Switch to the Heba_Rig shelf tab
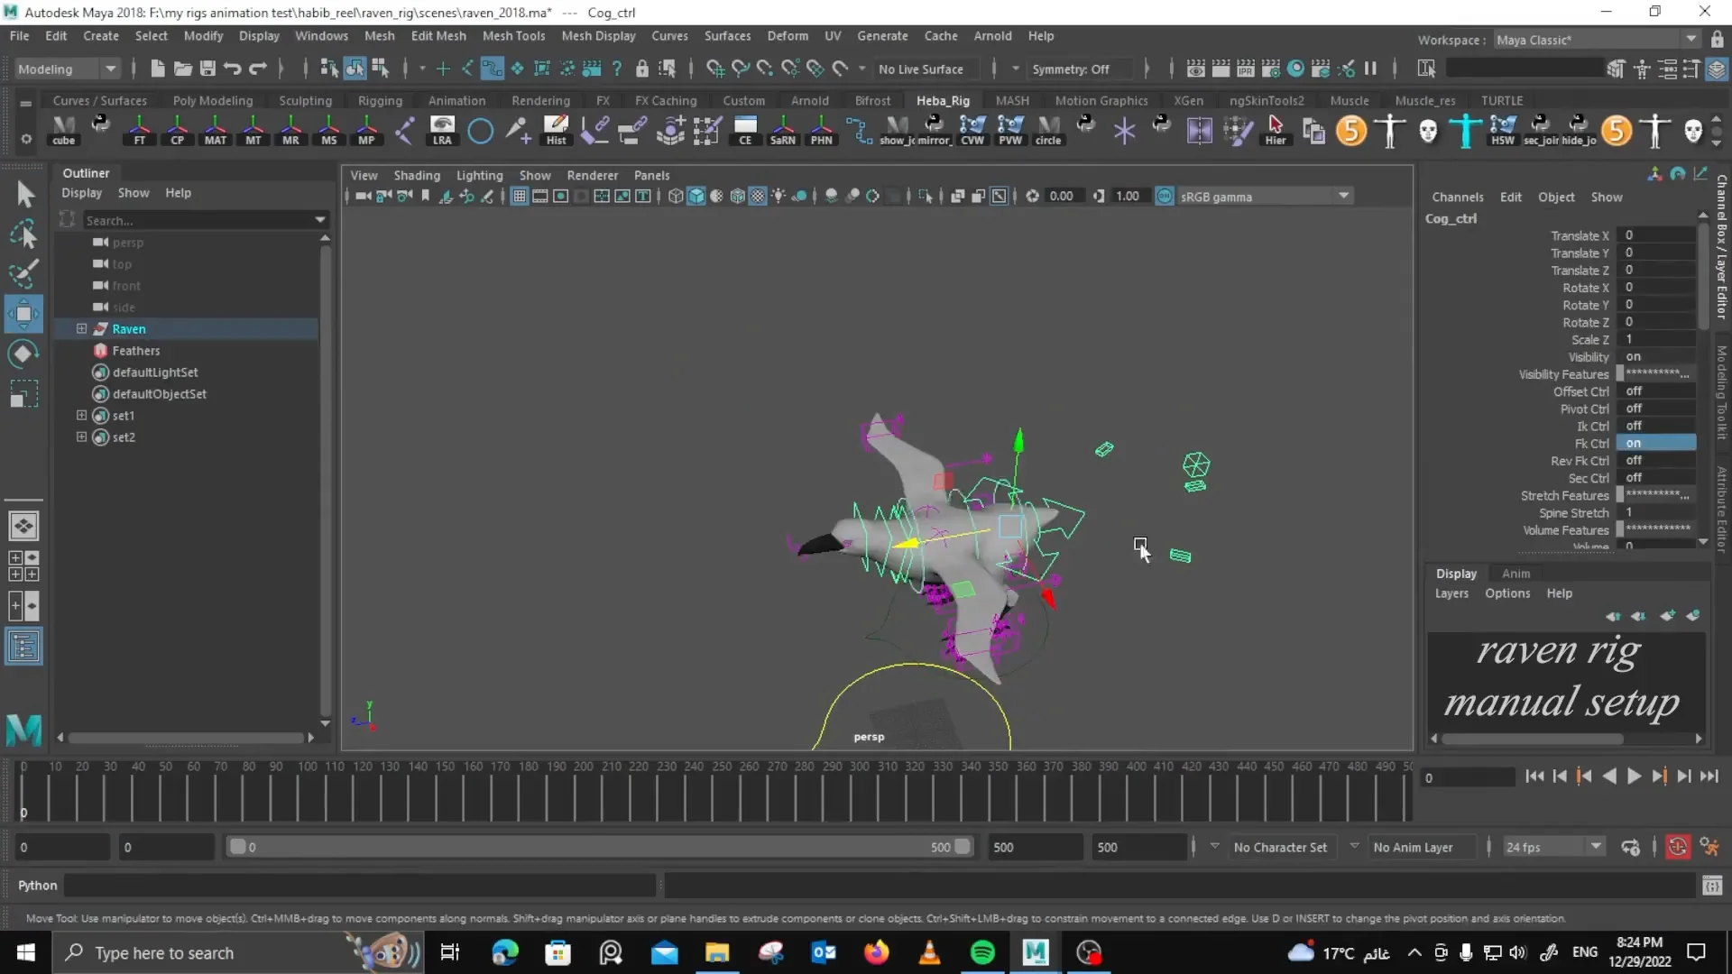The height and width of the screenshot is (974, 1732). pos(943,100)
